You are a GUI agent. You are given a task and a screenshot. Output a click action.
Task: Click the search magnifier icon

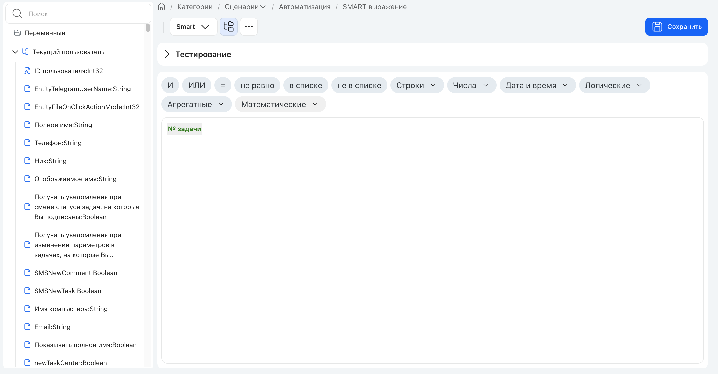17,14
